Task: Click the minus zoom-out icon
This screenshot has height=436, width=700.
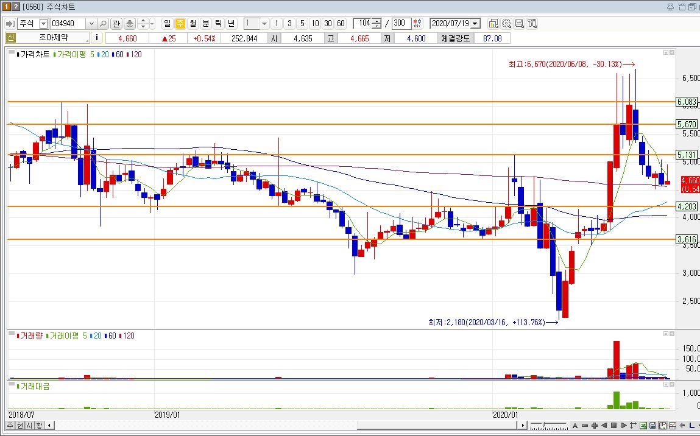Action: click(585, 425)
